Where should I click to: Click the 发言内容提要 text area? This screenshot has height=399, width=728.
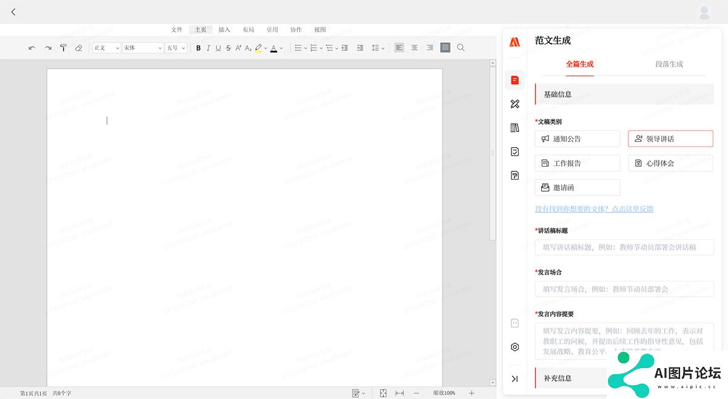click(x=624, y=340)
